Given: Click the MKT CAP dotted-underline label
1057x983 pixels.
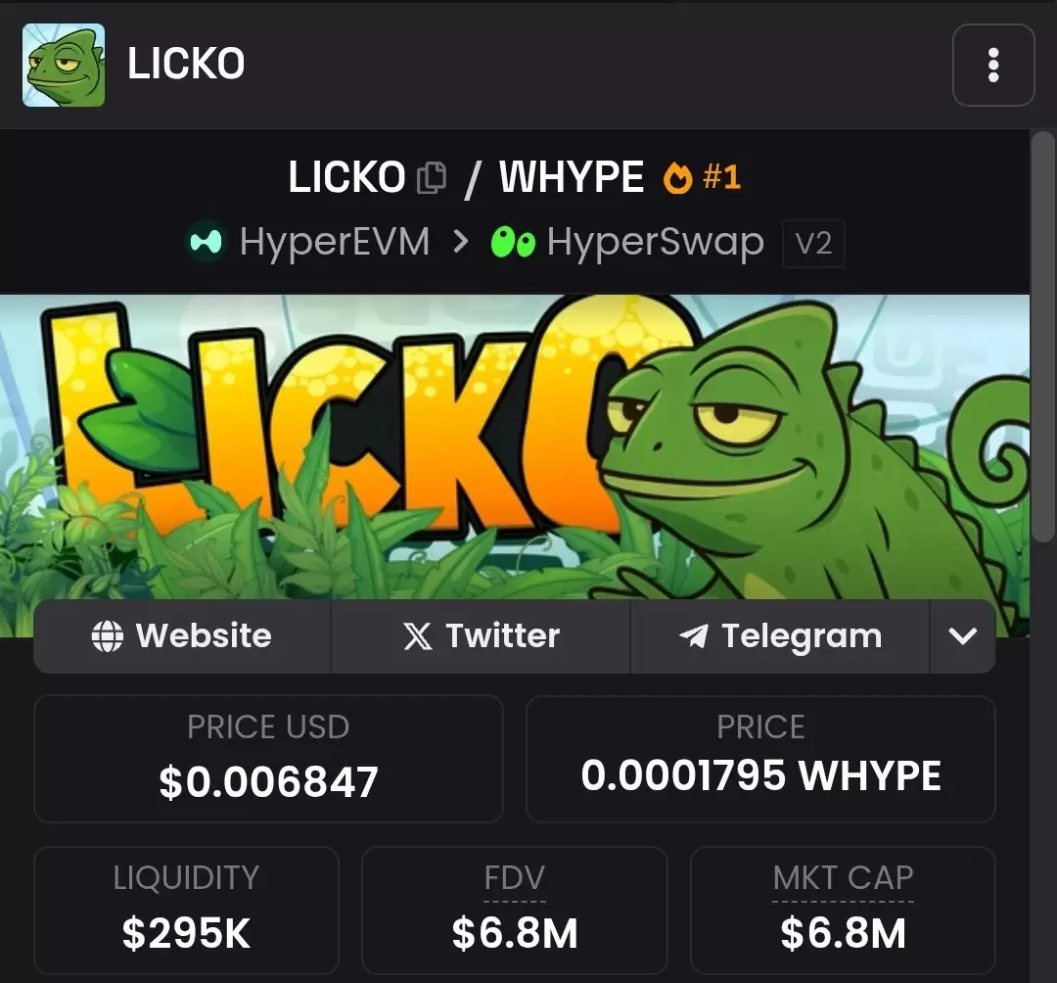Looking at the screenshot, I should coord(843,878).
